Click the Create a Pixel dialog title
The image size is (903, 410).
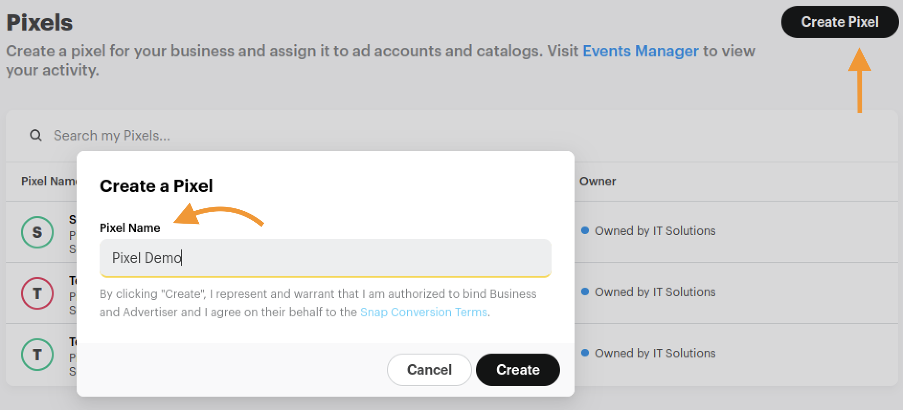(156, 186)
